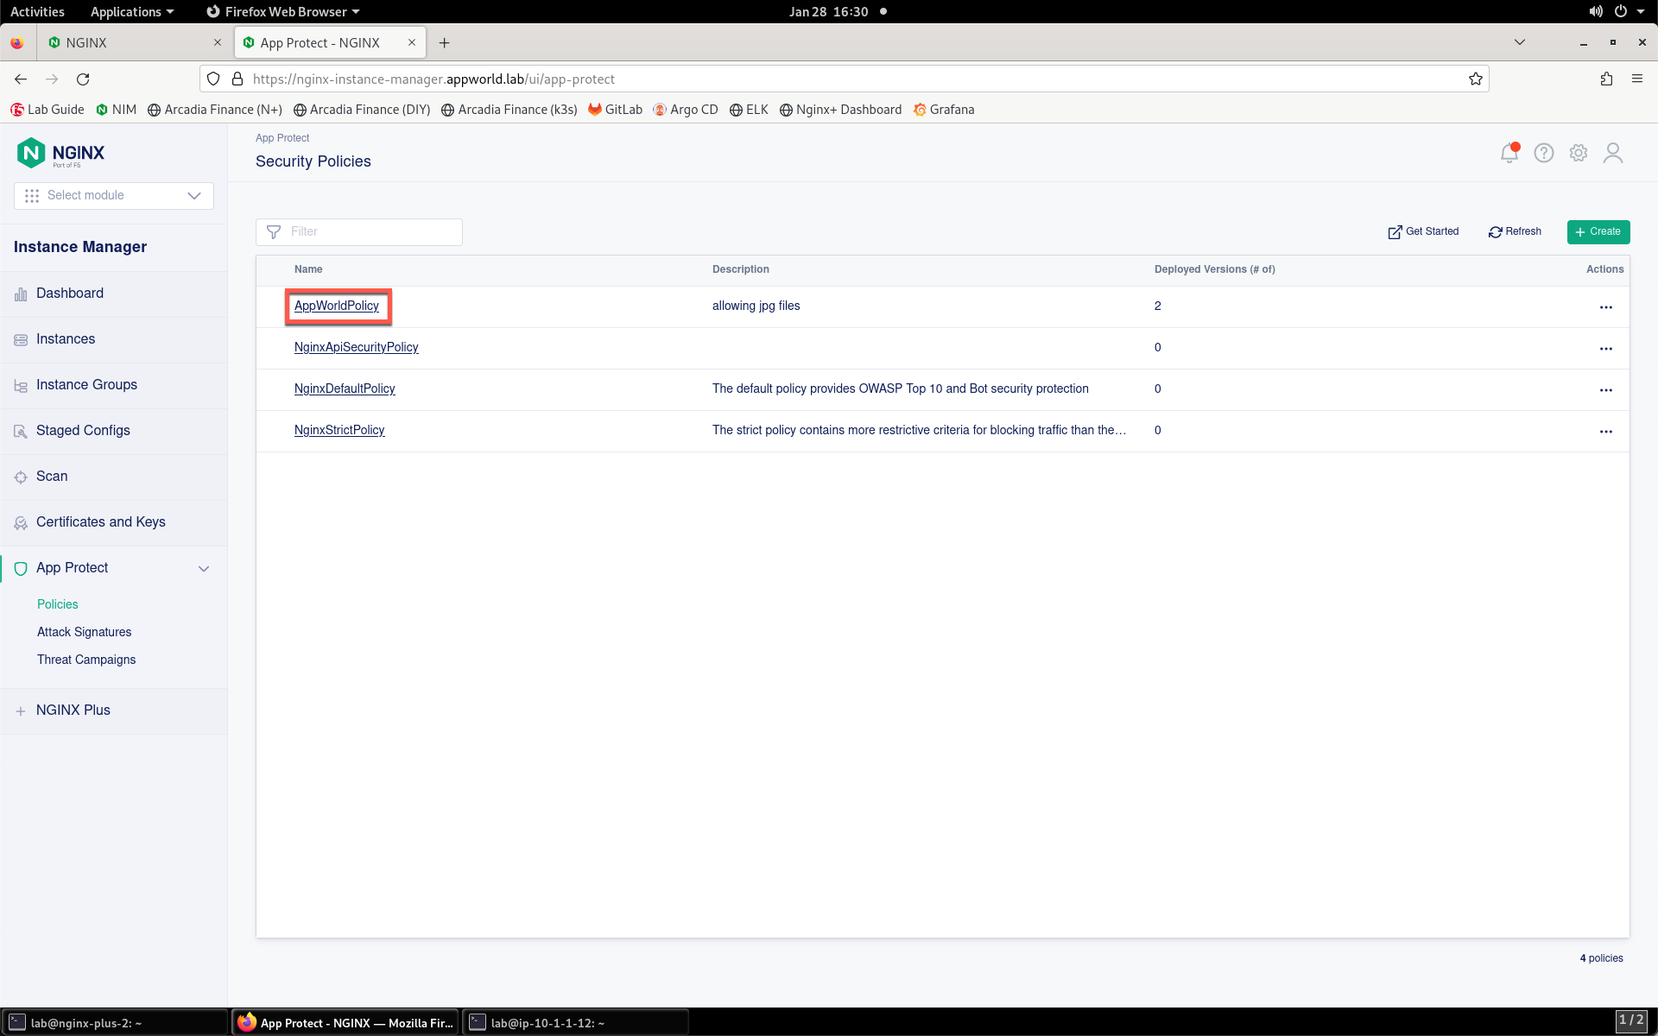
Task: Click in the Filter input field
Action: coord(359,231)
